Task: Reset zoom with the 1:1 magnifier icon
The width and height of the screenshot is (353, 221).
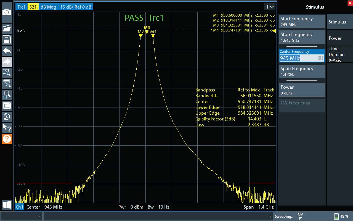Action: (7, 94)
